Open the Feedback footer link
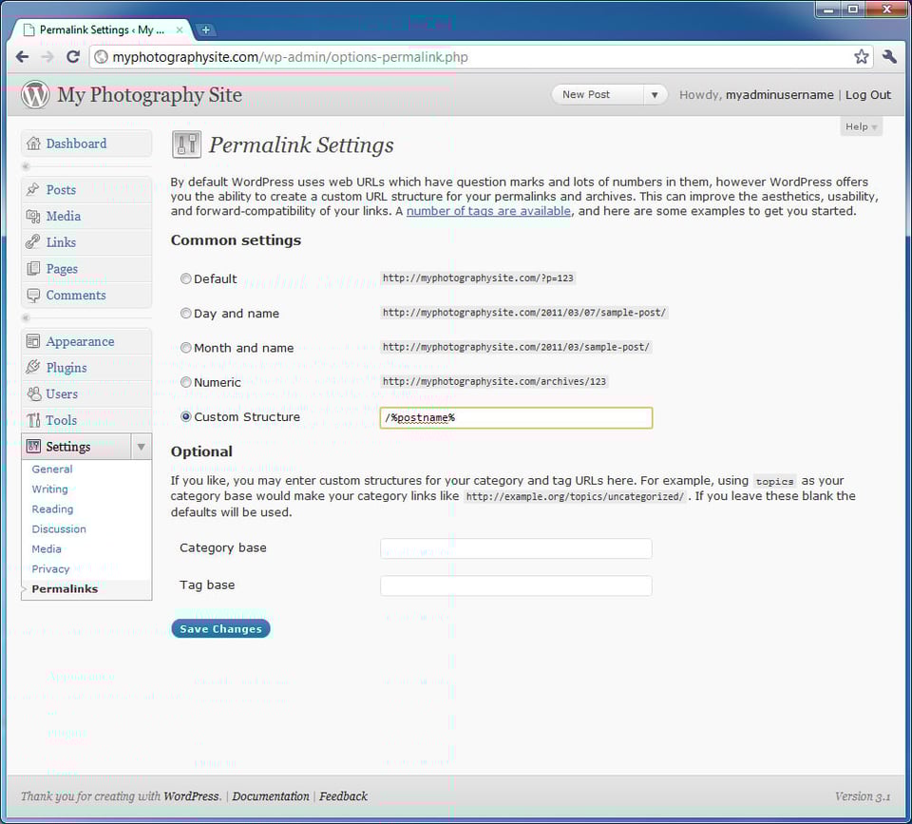Viewport: 912px width, 824px height. [x=343, y=796]
